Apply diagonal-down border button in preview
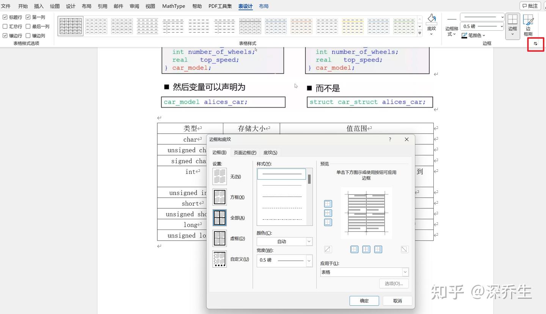Image resolution: width=546 pixels, height=314 pixels. click(405, 249)
